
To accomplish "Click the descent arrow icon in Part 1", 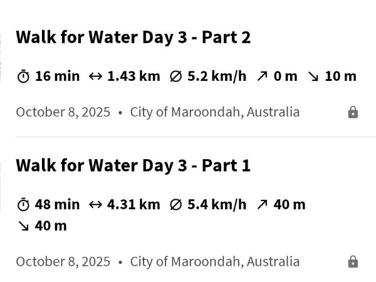I will click(x=23, y=226).
